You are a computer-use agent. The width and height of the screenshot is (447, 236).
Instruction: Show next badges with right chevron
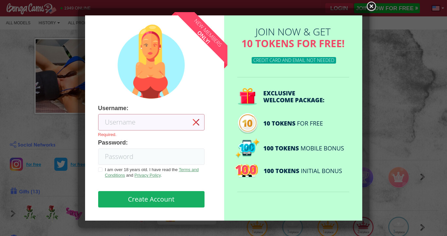422,177
